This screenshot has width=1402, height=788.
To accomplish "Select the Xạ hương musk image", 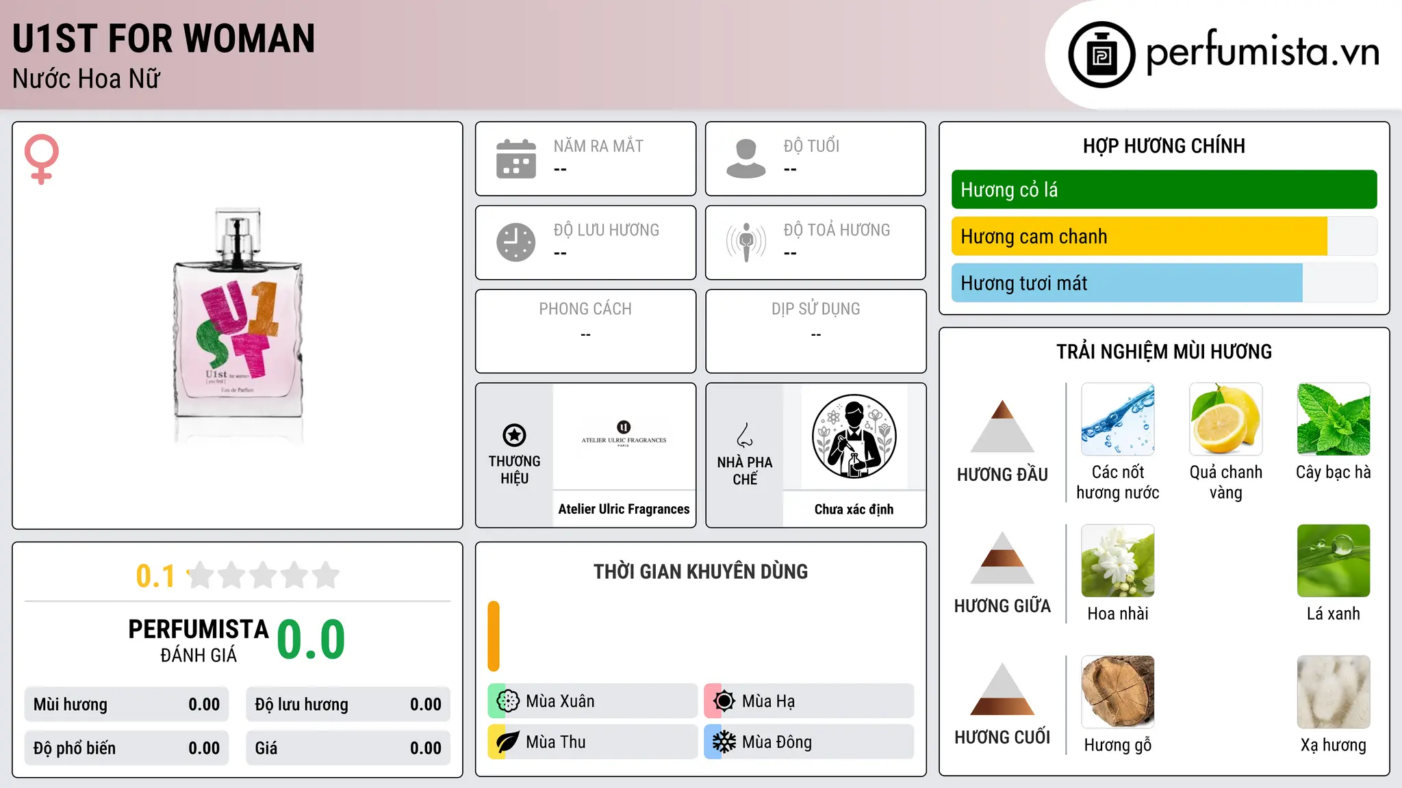I will 1334,692.
